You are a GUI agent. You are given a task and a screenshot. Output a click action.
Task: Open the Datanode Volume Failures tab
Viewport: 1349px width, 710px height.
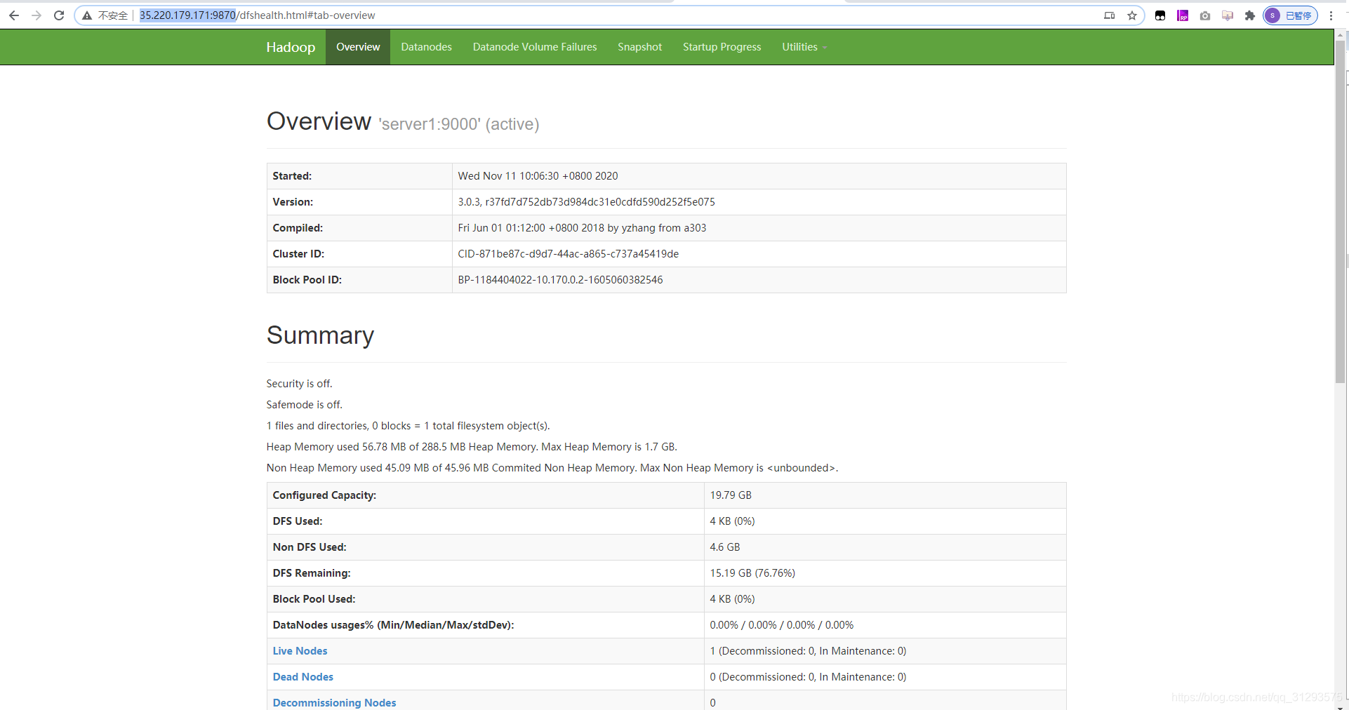click(535, 47)
